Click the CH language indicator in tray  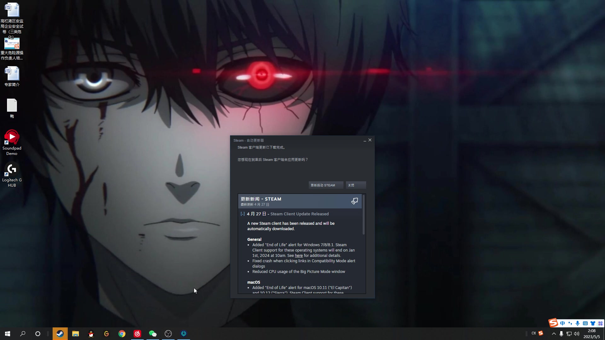click(x=533, y=333)
